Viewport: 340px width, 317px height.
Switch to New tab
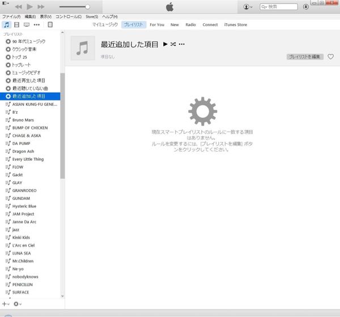175,25
